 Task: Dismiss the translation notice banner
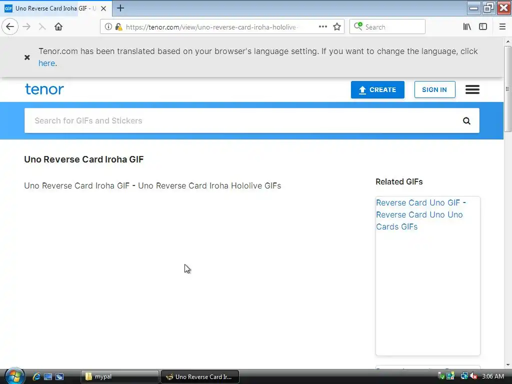[x=27, y=57]
